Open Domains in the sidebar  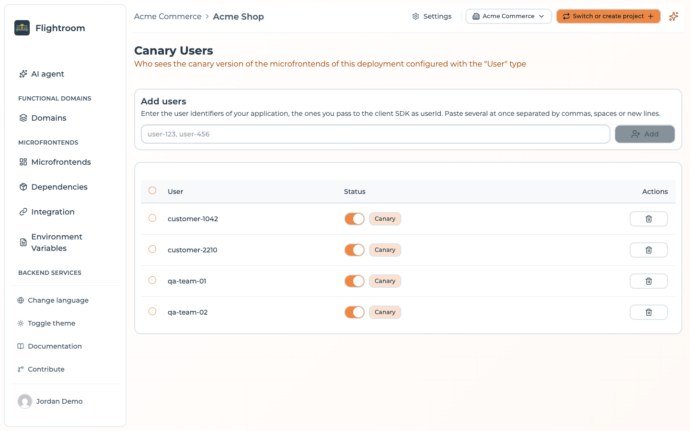point(43,118)
